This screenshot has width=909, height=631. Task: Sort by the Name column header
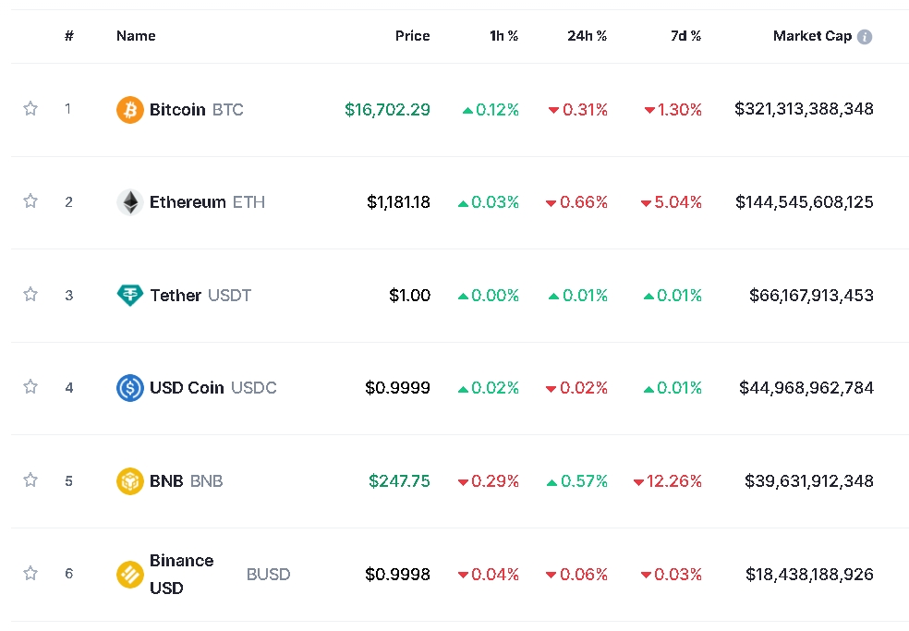[136, 36]
